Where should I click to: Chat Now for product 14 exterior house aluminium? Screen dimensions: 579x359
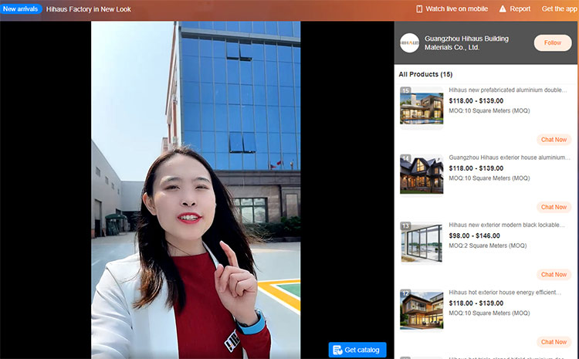point(554,207)
